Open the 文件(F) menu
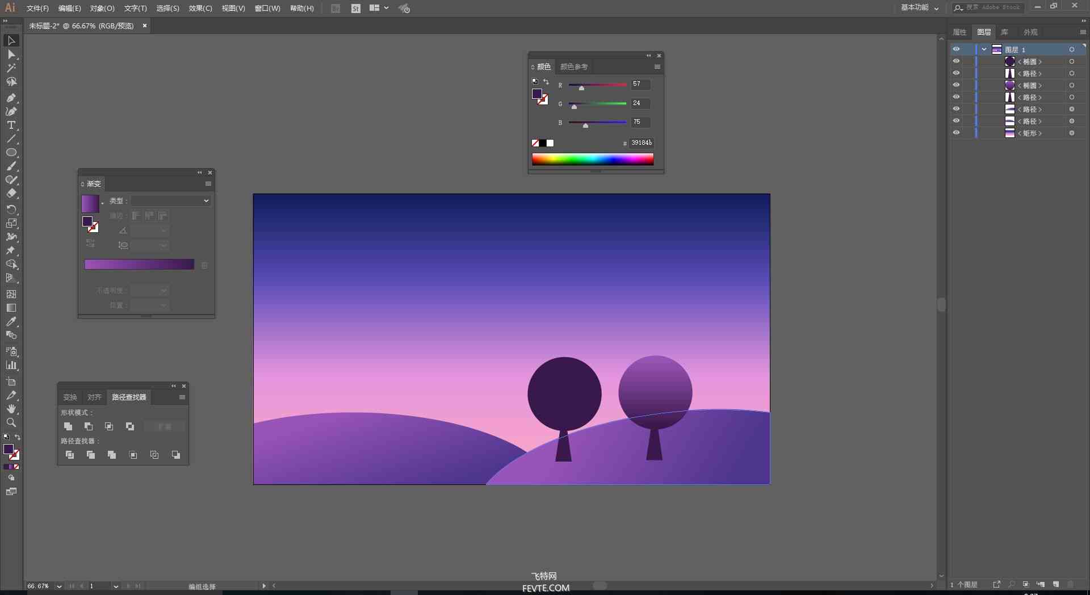 (x=37, y=9)
